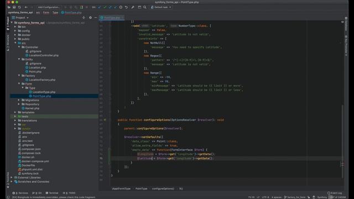Hide Project panel with minus icon
This screenshot has height=199, width=354.
click(x=96, y=18)
